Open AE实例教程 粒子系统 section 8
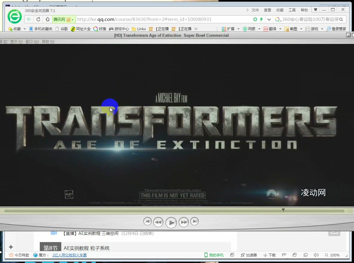Screen dimensions: 354x263 86,248
